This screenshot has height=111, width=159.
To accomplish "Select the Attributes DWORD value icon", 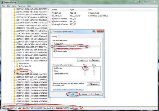I will coord(53,16).
